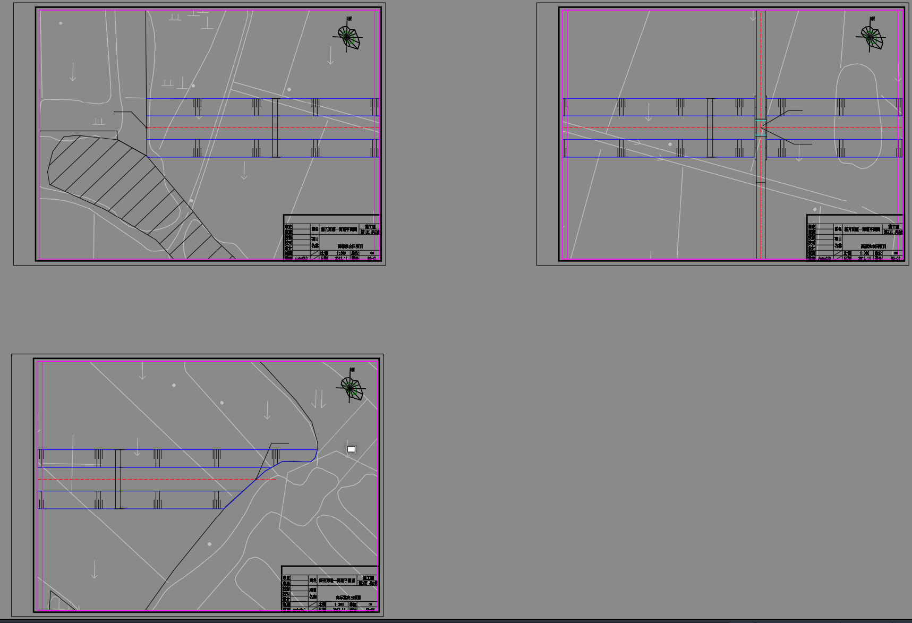The height and width of the screenshot is (623, 912).
Task: Select the red horizontal centerline in the top-left sheet
Action: [263, 127]
